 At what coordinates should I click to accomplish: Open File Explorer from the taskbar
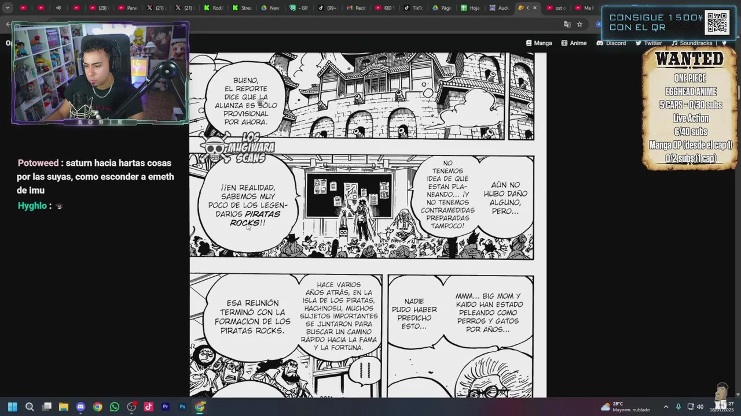64,407
